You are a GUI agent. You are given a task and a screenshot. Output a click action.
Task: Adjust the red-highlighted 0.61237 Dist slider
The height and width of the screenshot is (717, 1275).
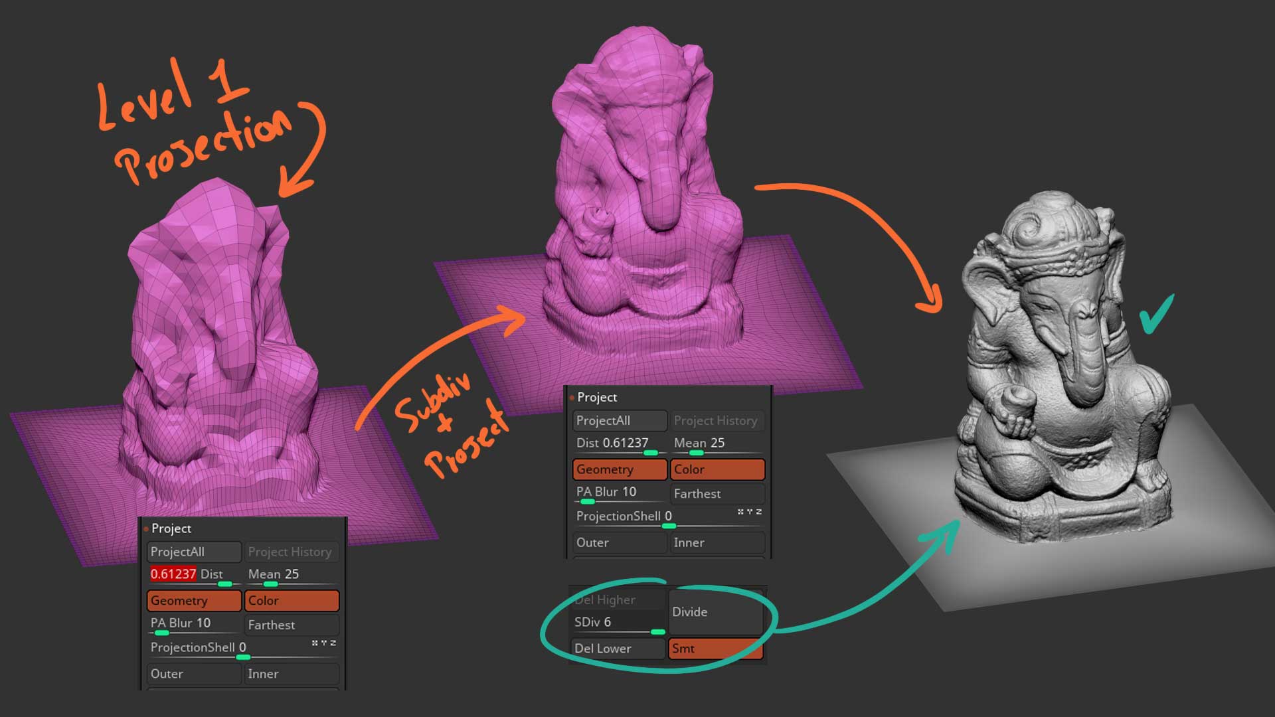pos(194,575)
